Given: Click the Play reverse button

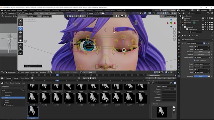Looking at the screenshot, I should coord(88,78).
